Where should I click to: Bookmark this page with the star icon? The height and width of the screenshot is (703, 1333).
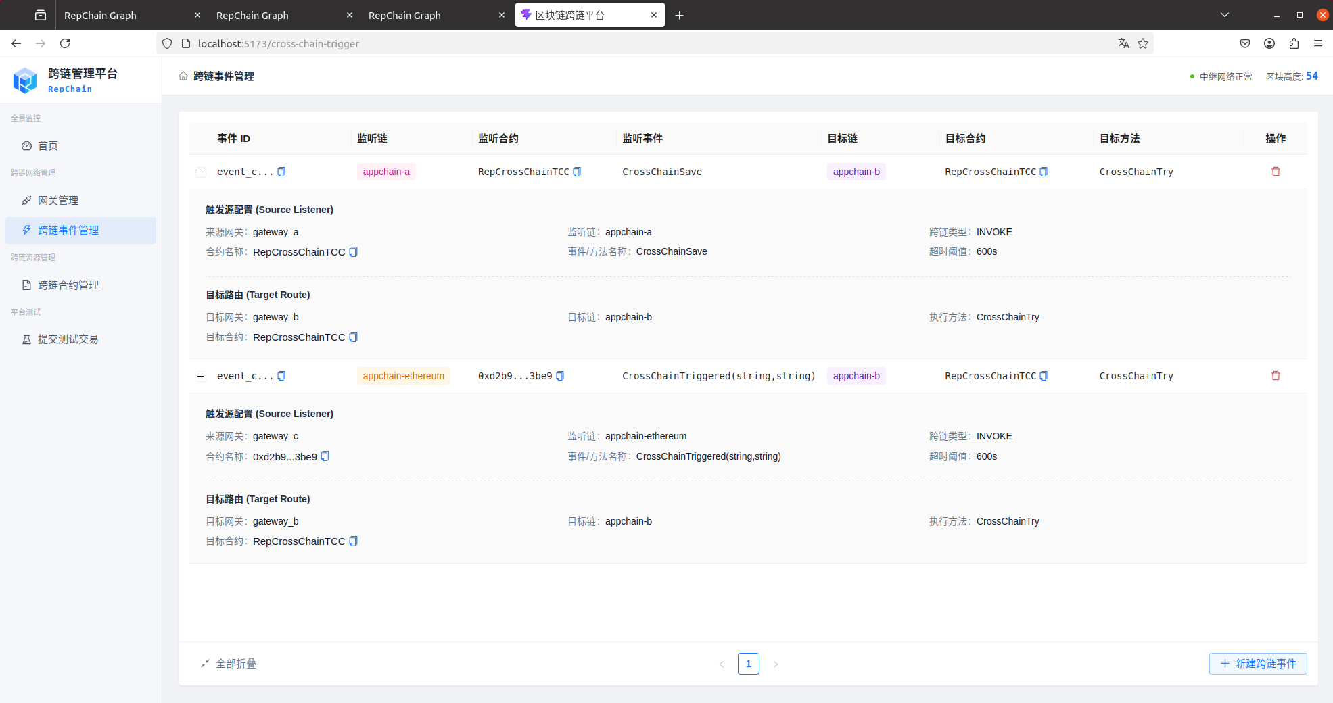(1143, 43)
